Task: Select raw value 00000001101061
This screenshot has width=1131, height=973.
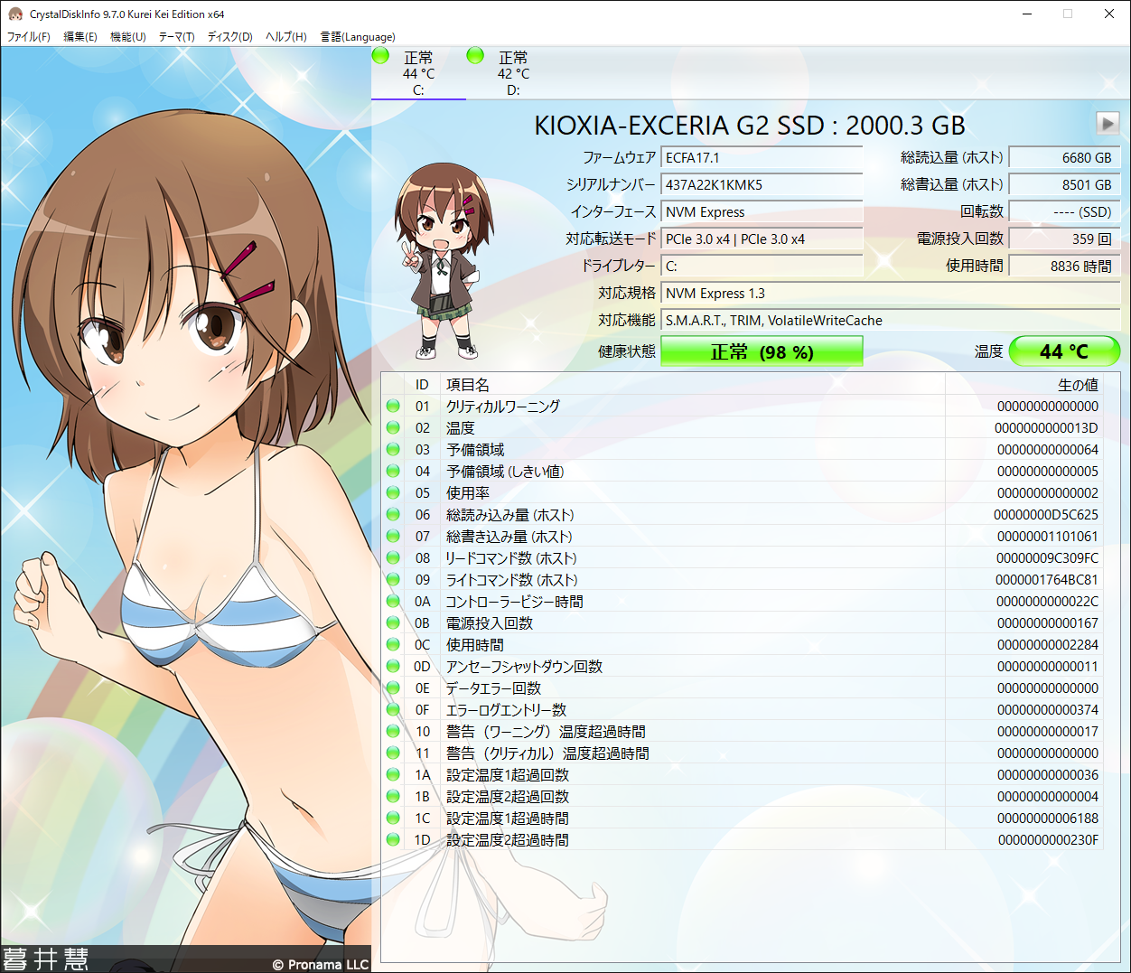Action: point(1048,537)
